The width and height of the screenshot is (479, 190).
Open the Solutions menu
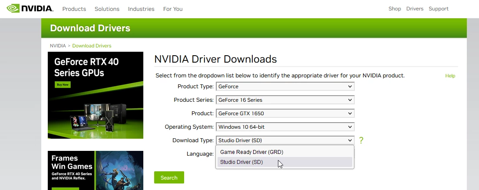coord(107,9)
